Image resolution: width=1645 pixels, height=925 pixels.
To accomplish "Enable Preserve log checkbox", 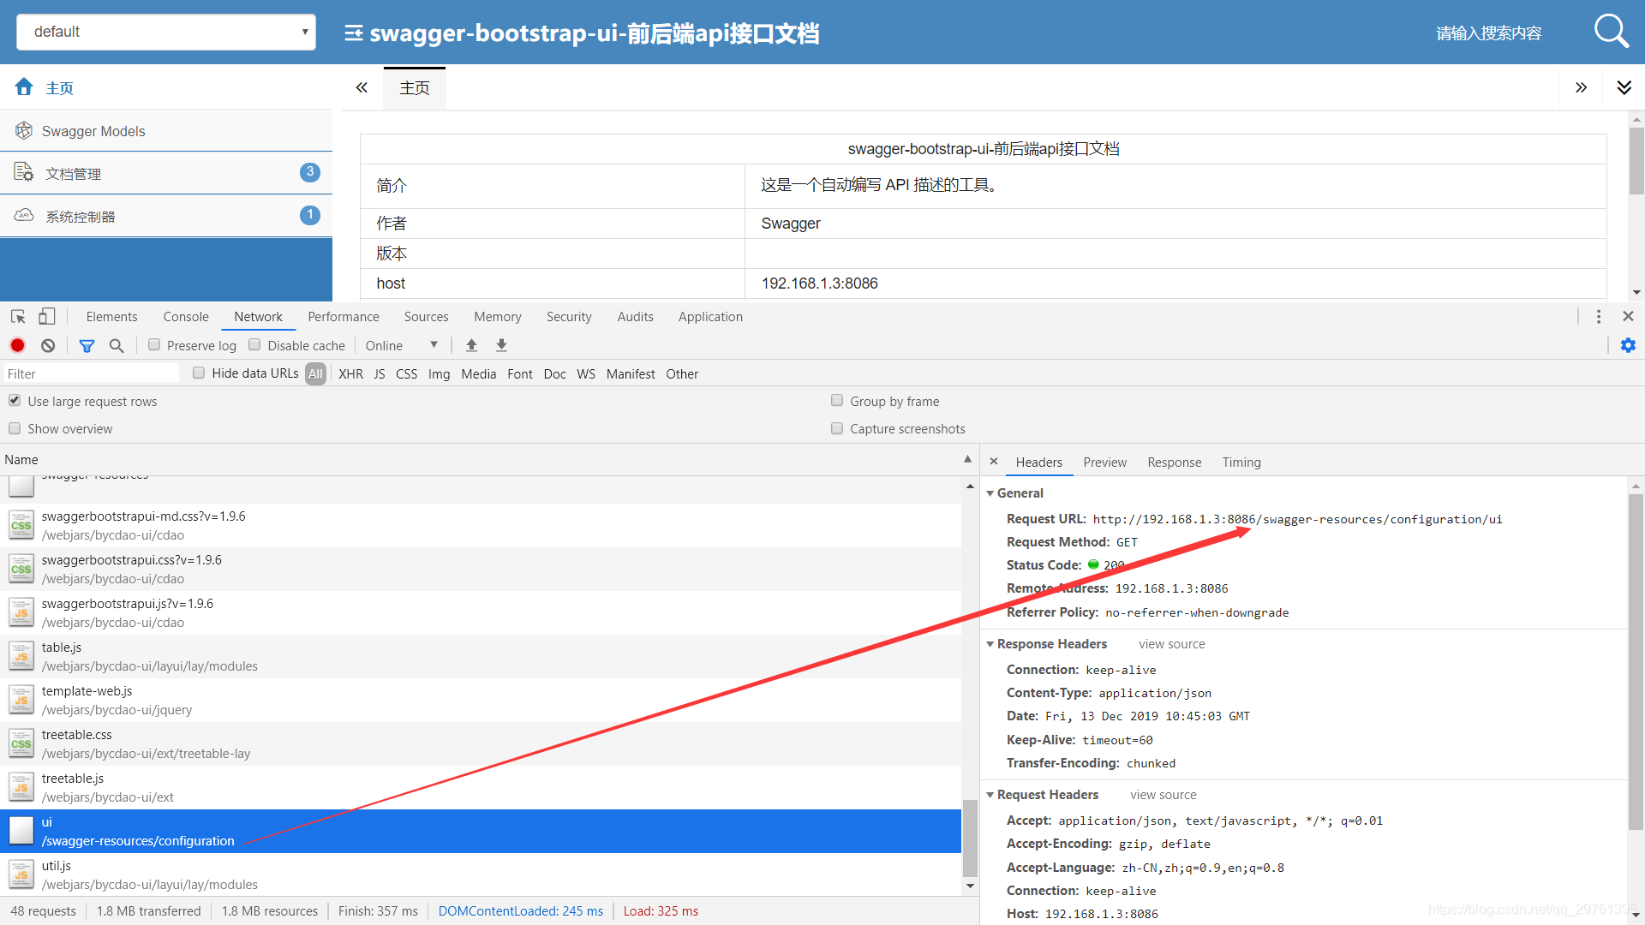I will [154, 344].
